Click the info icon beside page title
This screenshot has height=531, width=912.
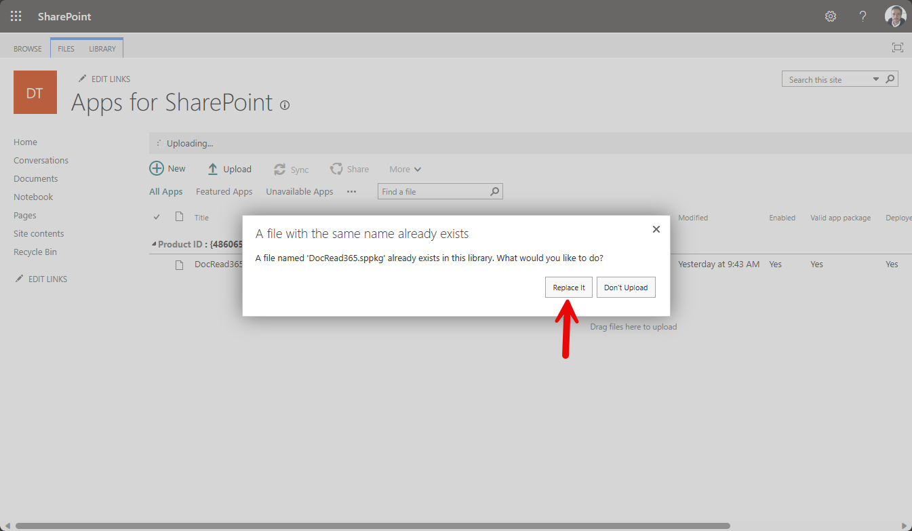tap(285, 105)
